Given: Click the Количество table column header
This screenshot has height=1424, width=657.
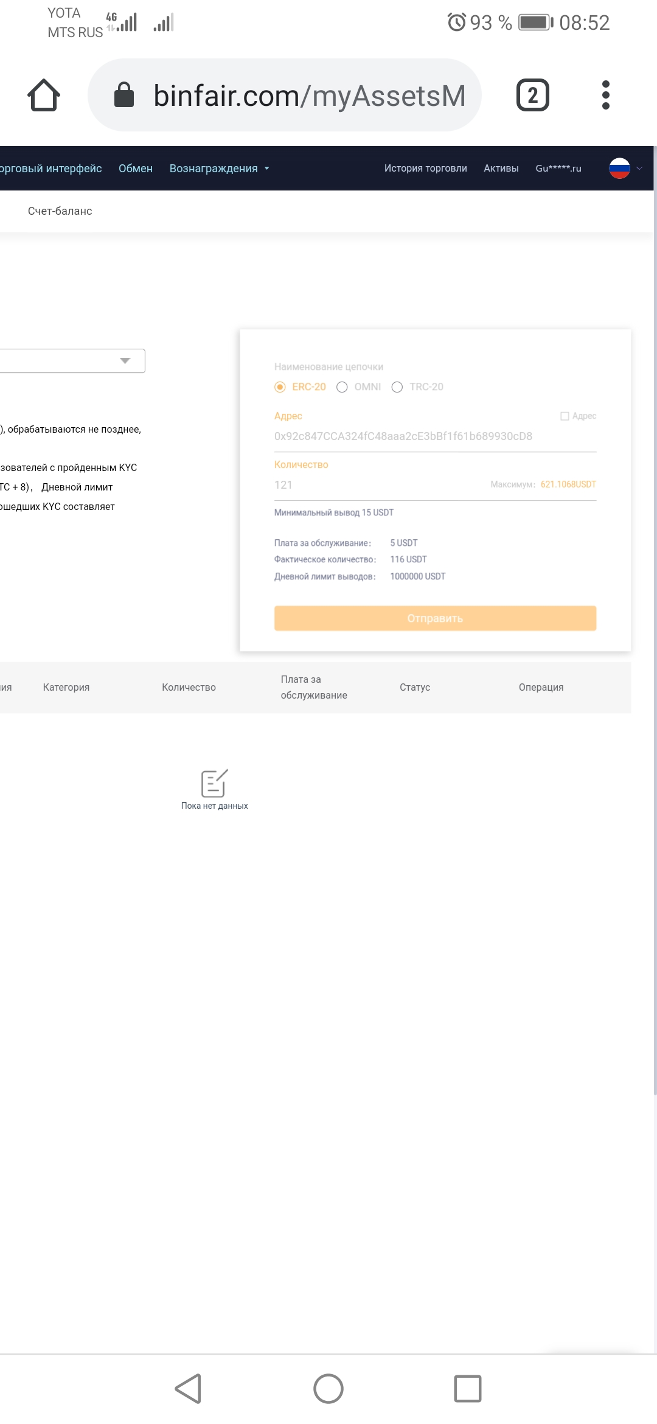Looking at the screenshot, I should 189,687.
